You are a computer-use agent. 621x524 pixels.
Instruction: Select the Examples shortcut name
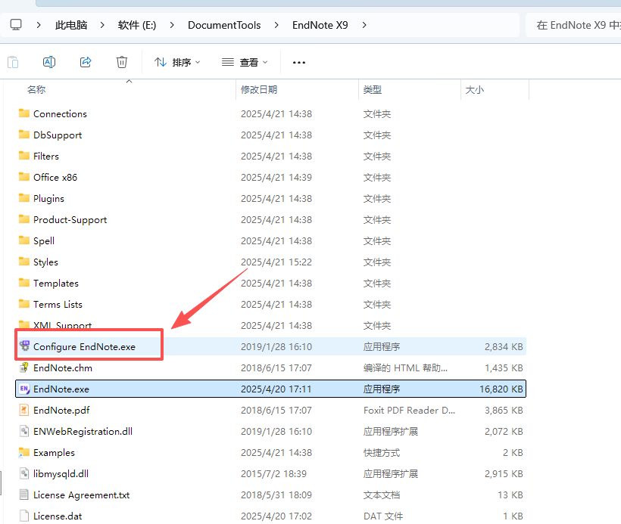click(54, 453)
